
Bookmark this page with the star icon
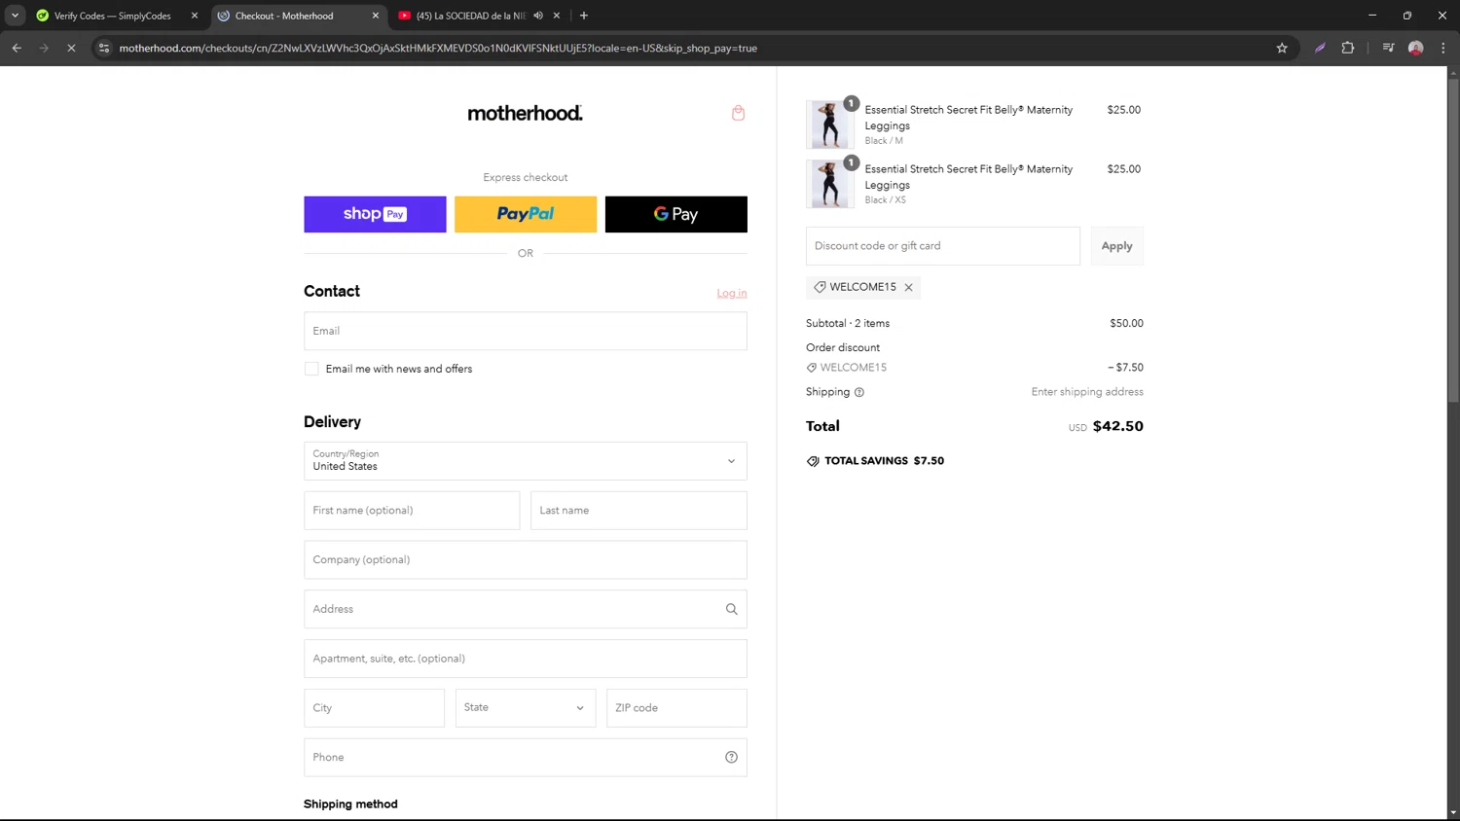click(x=1282, y=48)
